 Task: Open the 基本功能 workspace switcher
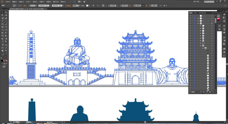pyautogui.click(x=197, y=2)
